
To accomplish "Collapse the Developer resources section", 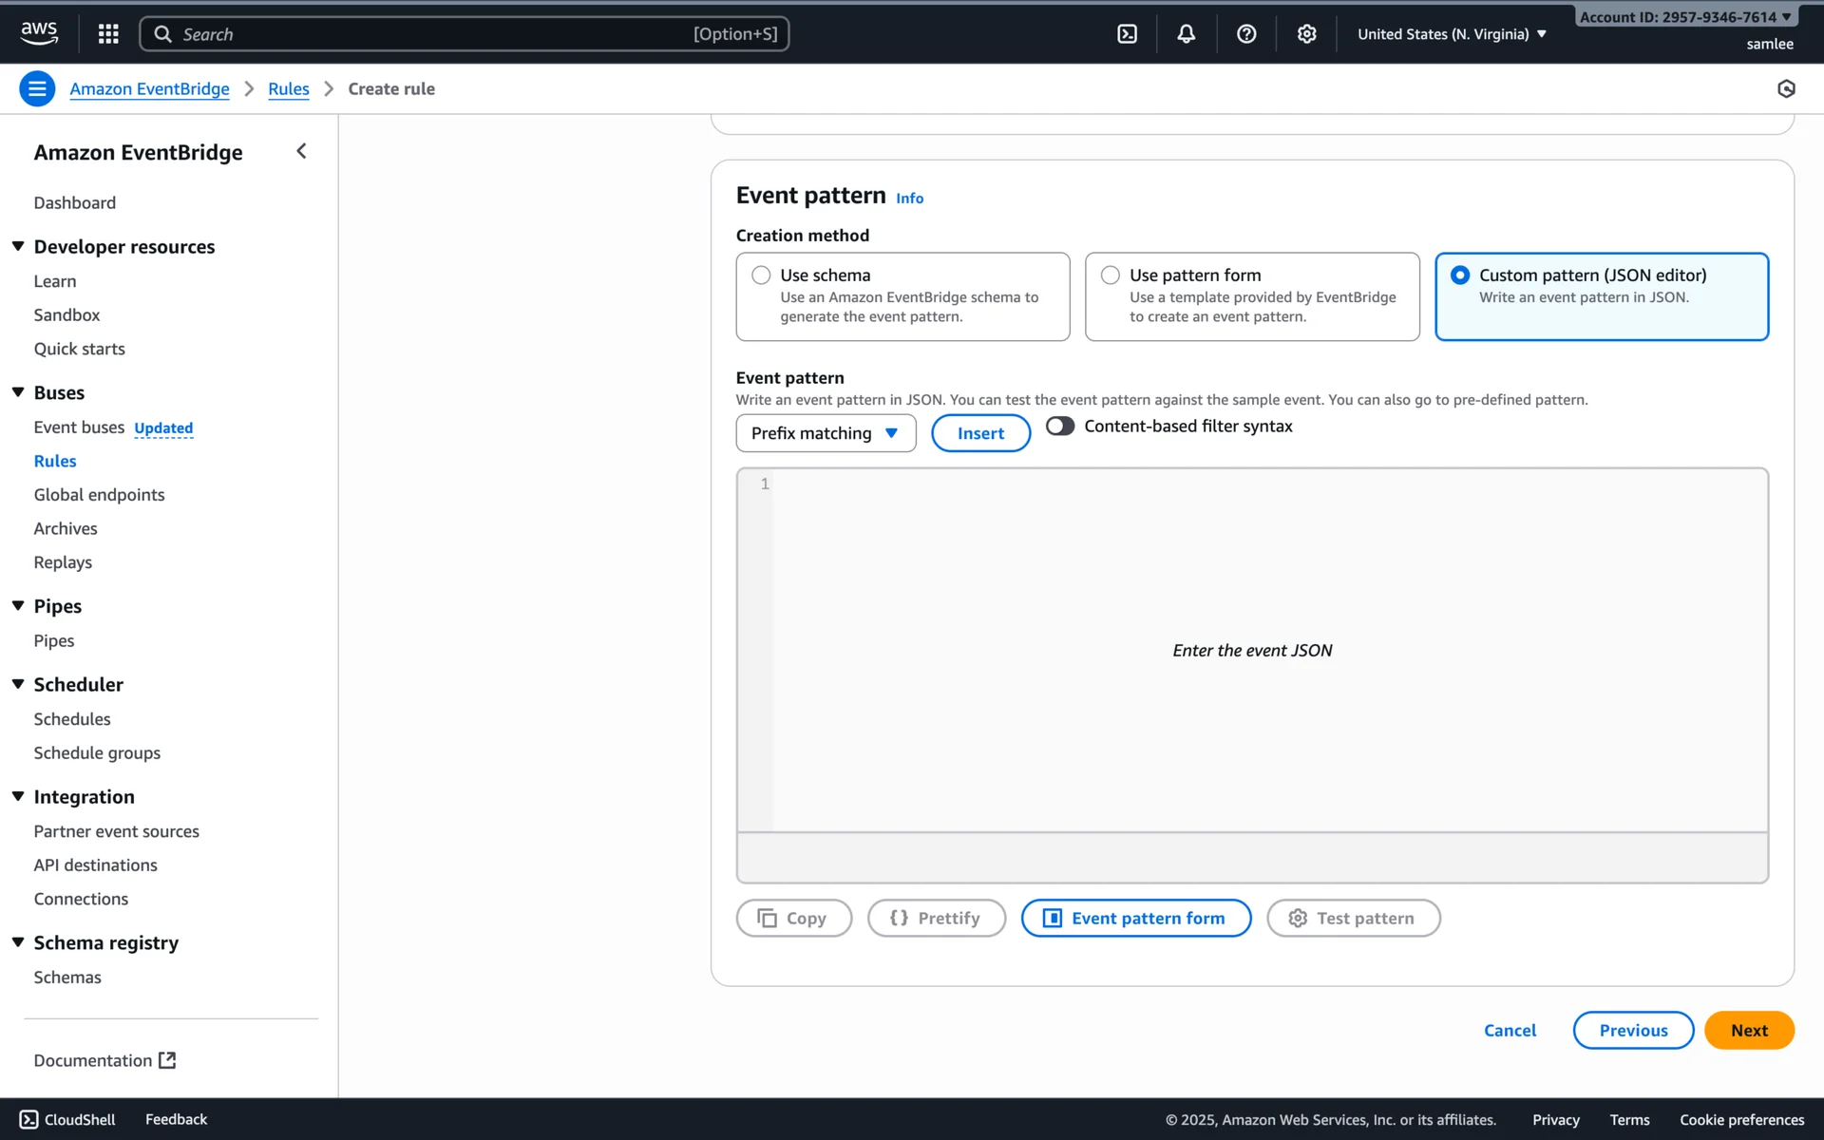I will (18, 247).
